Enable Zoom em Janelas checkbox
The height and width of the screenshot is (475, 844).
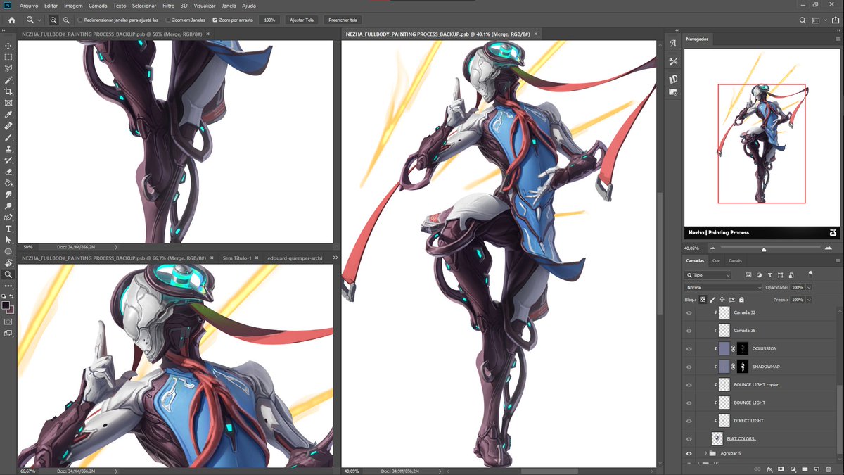pyautogui.click(x=168, y=20)
